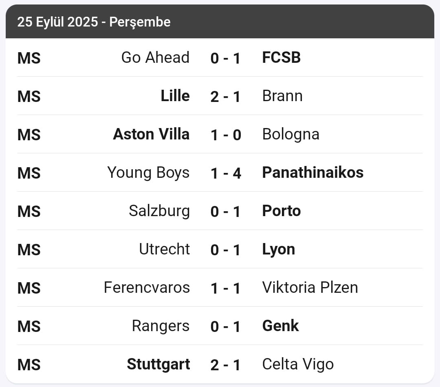Select the Brann team name
Viewport: 440px width, 387px height.
point(282,96)
